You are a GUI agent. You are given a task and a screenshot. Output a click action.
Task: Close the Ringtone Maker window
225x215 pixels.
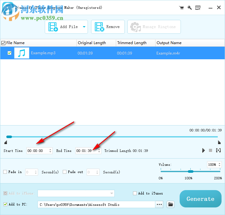click(x=219, y=8)
